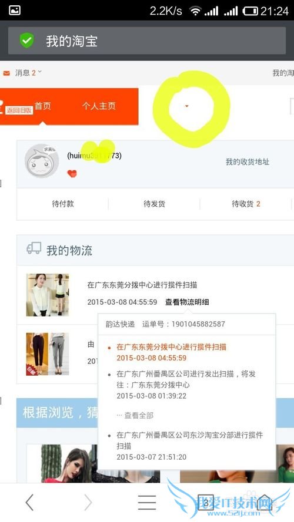Switch to the 个人主页 tab
The height and width of the screenshot is (522, 294).
pyautogui.click(x=99, y=106)
